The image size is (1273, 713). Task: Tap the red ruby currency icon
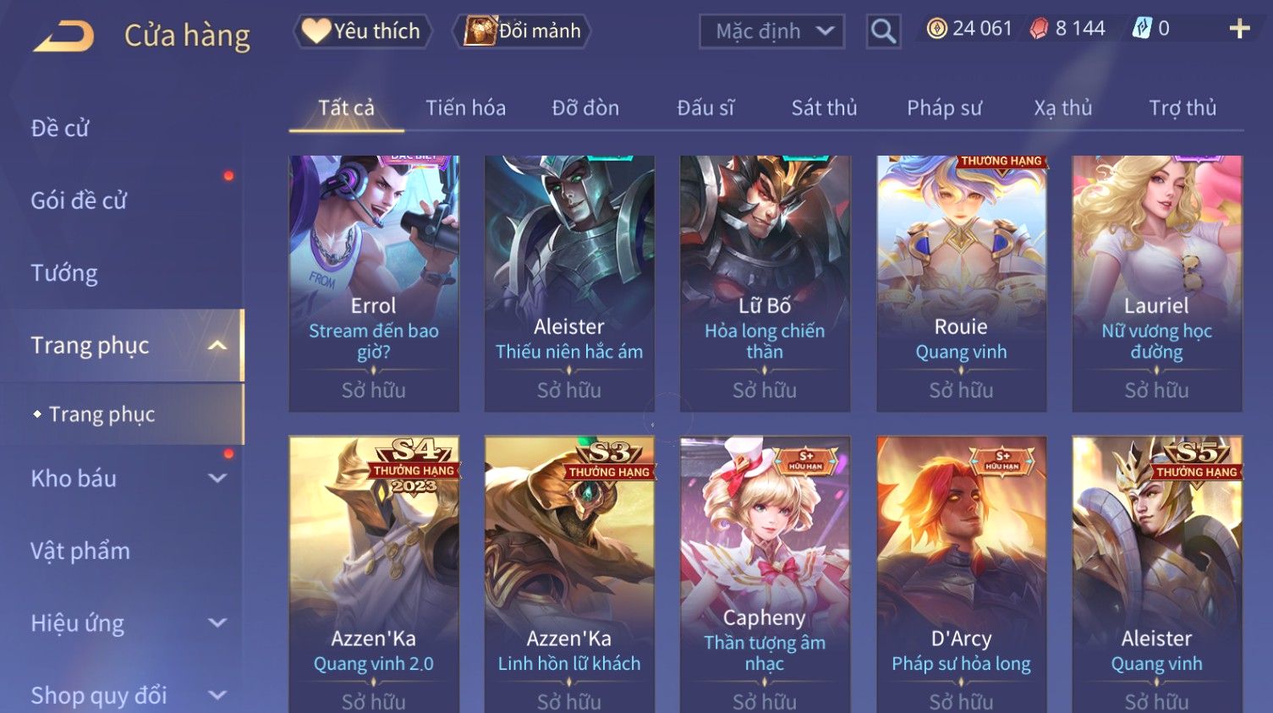(1039, 29)
